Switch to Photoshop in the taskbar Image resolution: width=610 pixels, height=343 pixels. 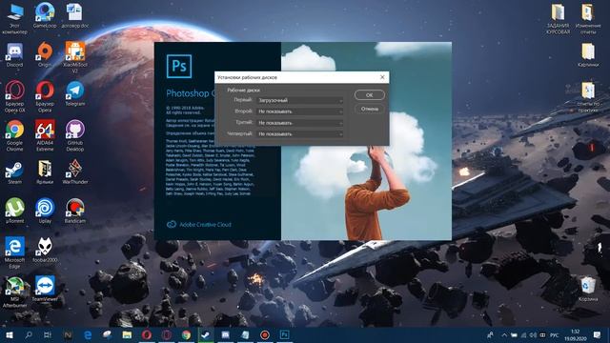[285, 334]
